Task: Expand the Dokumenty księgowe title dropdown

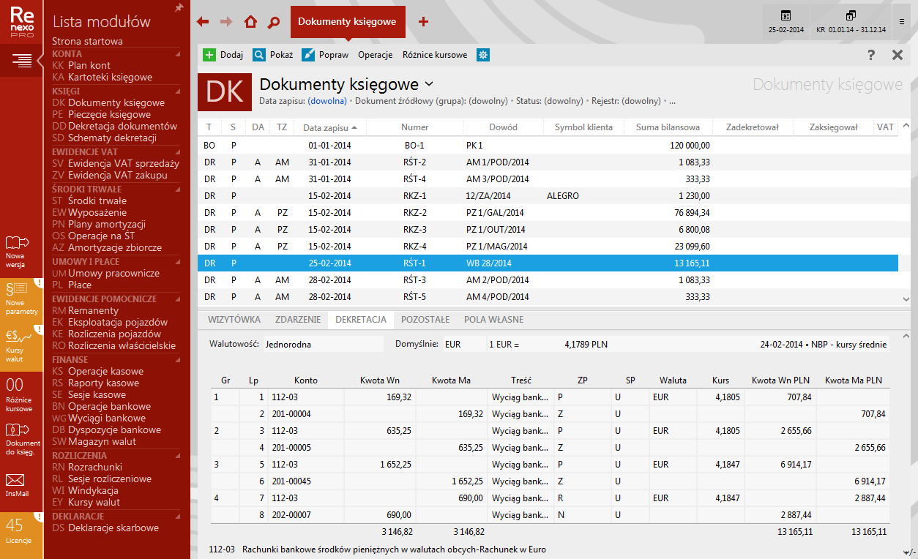Action: [429, 84]
